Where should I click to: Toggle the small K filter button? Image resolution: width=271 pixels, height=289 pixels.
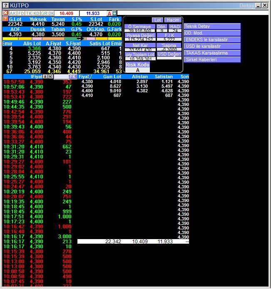point(50,77)
